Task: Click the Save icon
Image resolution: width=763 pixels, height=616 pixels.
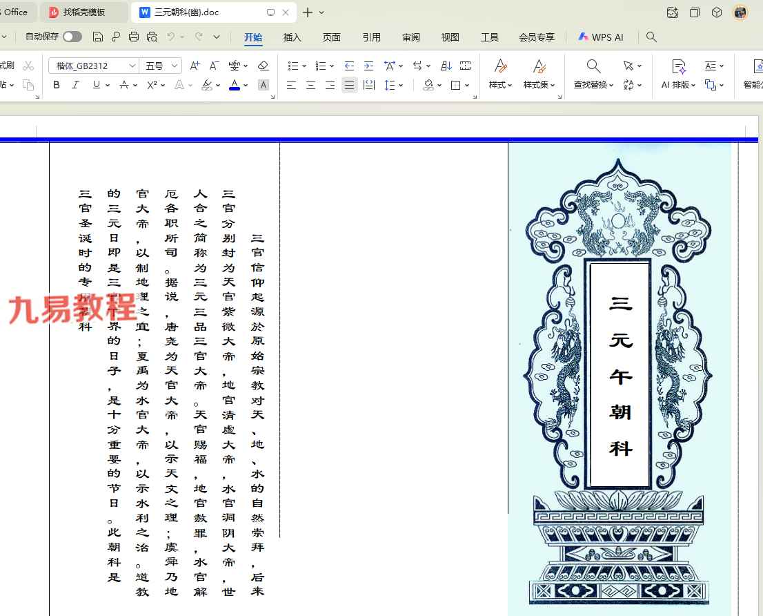Action: click(98, 37)
